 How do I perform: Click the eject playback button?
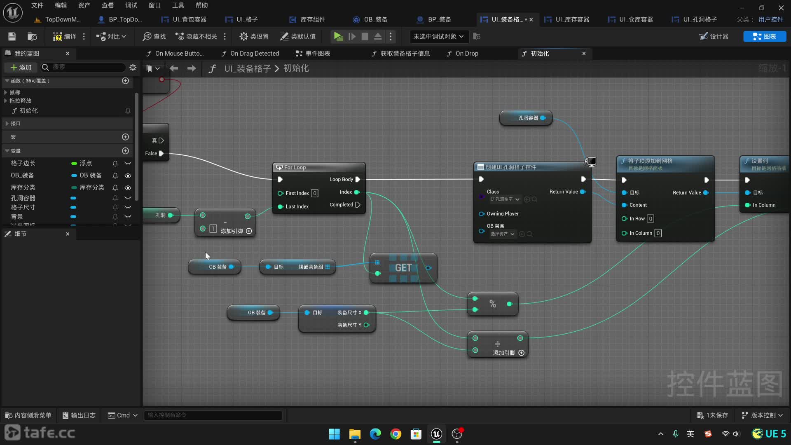click(x=377, y=36)
